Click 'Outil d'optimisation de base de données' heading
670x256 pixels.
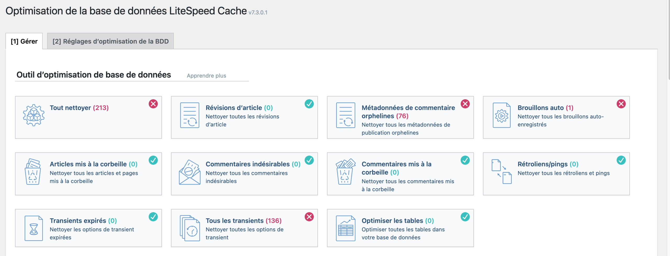[x=94, y=75]
